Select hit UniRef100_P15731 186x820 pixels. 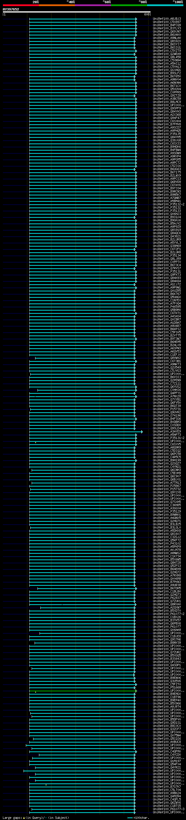coord(167,409)
